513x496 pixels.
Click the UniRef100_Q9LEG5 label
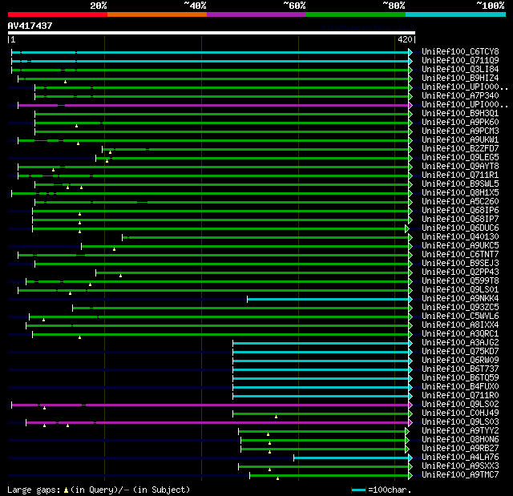(460, 158)
